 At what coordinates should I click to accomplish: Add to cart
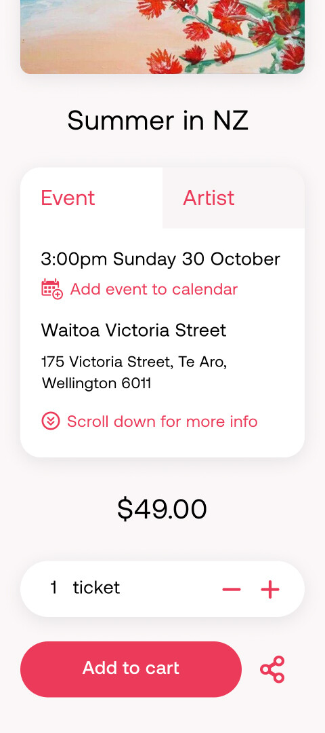coord(131,669)
